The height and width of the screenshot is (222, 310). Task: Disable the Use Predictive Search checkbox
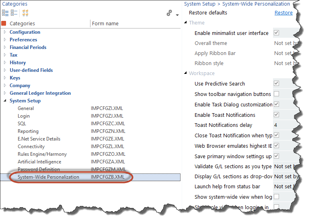[x=276, y=84]
